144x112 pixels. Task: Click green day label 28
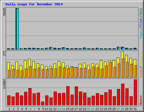122,109
